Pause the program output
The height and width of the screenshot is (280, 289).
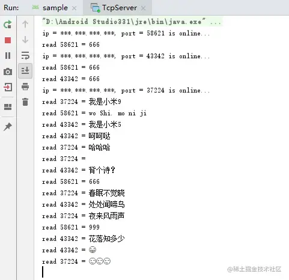(8, 55)
